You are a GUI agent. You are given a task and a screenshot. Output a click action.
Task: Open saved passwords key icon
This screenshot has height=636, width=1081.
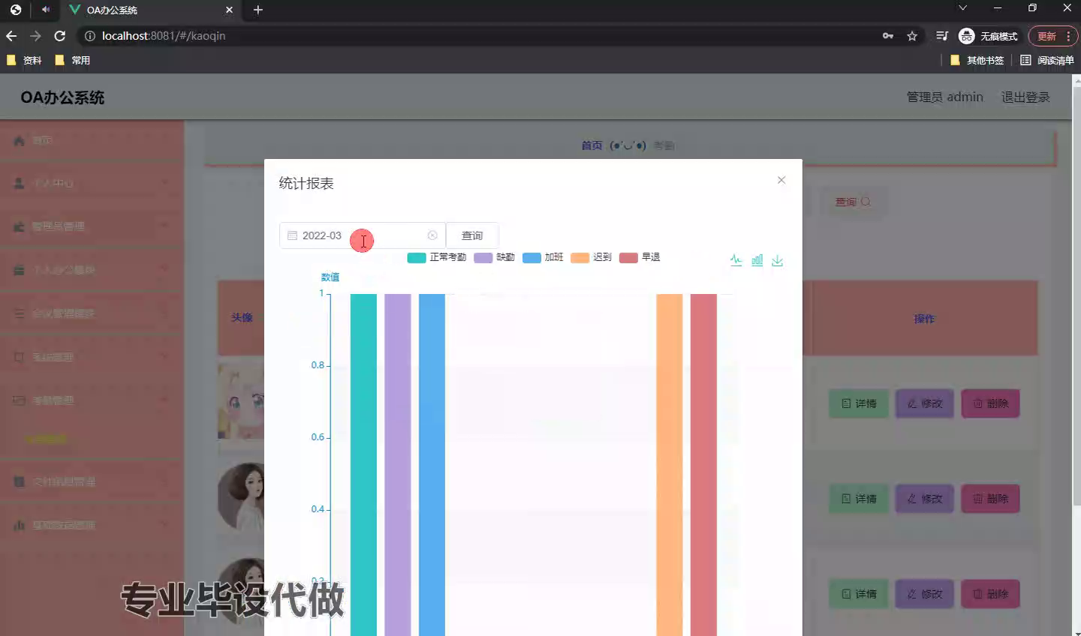tap(888, 36)
